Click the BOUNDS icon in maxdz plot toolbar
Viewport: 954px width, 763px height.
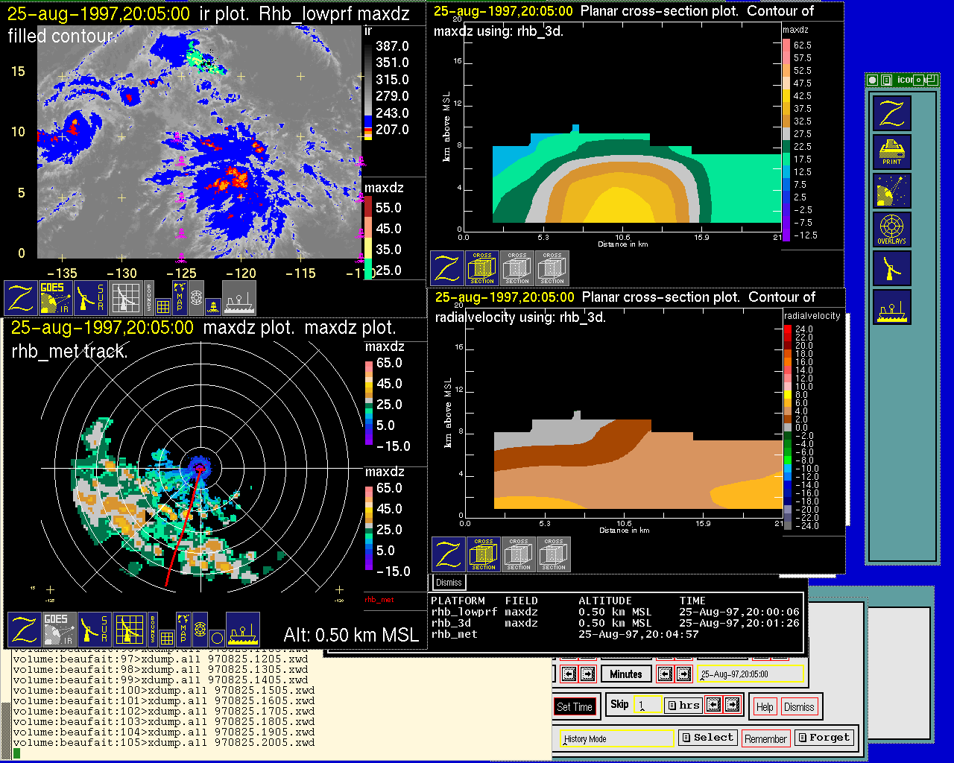[152, 630]
